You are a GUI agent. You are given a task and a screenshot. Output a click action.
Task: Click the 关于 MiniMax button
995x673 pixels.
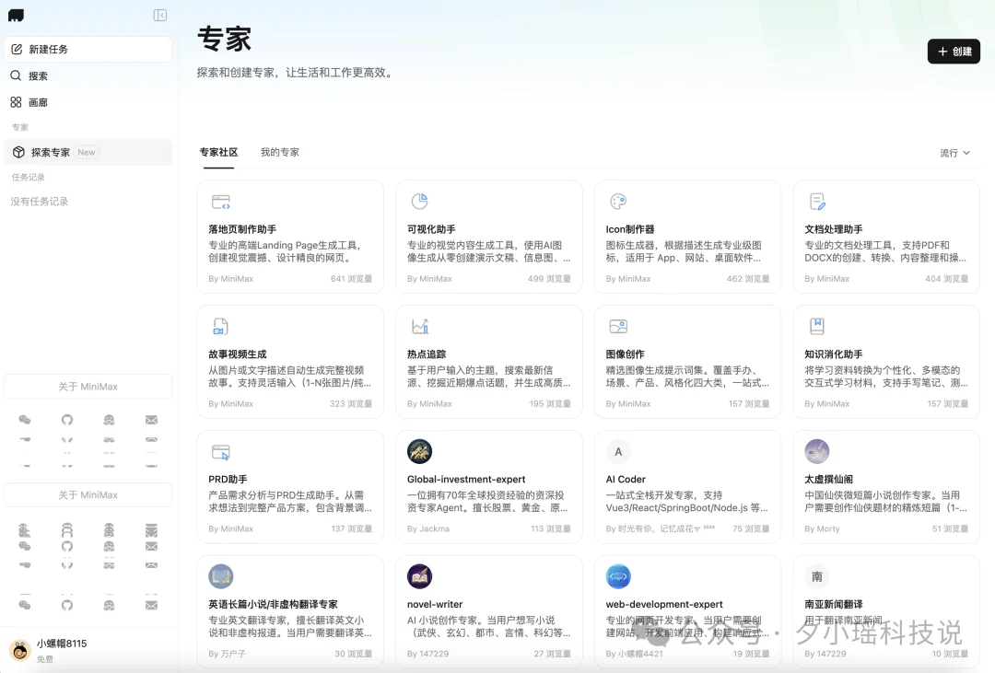(88, 386)
